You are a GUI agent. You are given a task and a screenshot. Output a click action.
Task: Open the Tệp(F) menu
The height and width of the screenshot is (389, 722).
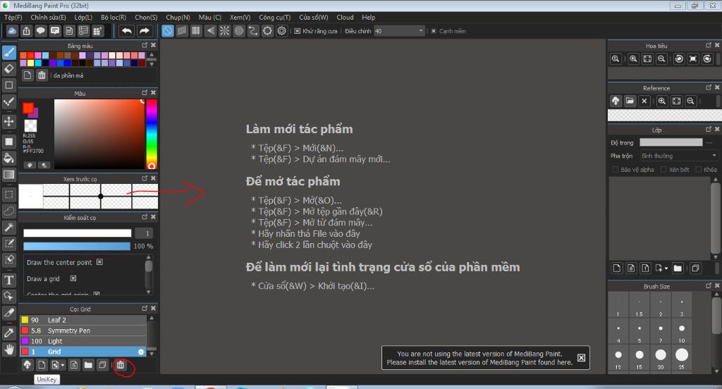click(x=13, y=17)
